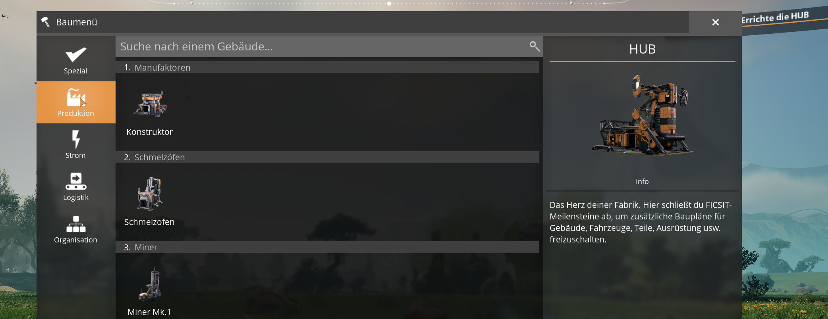
Task: Click the 'Errichte die HUB' objective banner
Action: 775,17
